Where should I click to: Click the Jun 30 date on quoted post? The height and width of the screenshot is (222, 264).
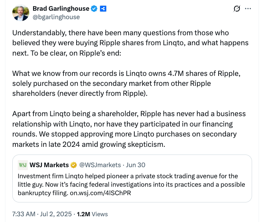(135, 165)
